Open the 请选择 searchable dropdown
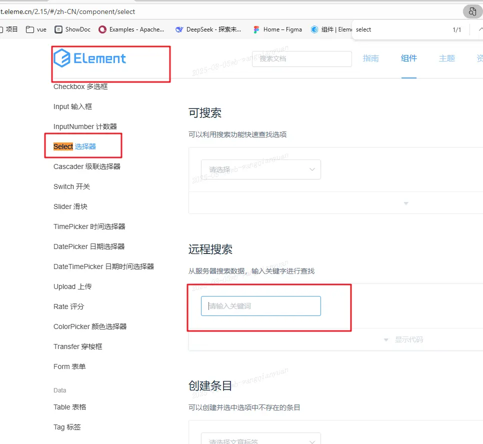The height and width of the screenshot is (444, 483). click(261, 169)
